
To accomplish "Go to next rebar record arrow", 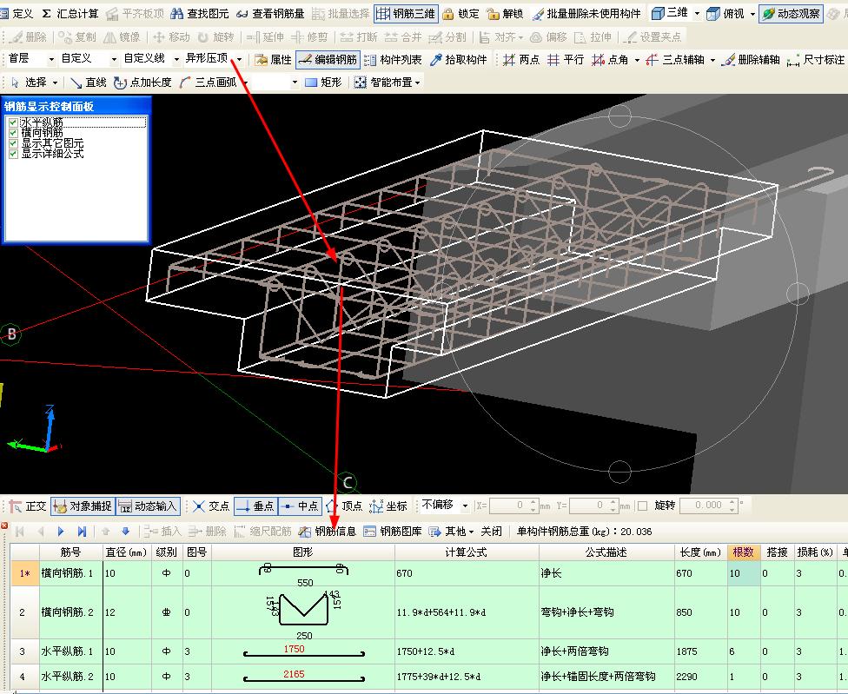I will tap(61, 532).
